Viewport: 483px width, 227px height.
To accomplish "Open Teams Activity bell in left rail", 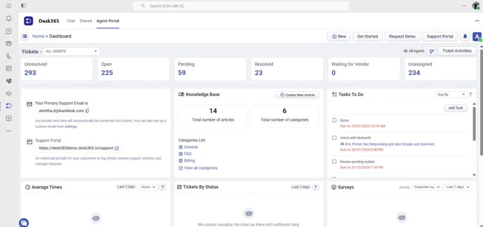I will pos(8,18).
